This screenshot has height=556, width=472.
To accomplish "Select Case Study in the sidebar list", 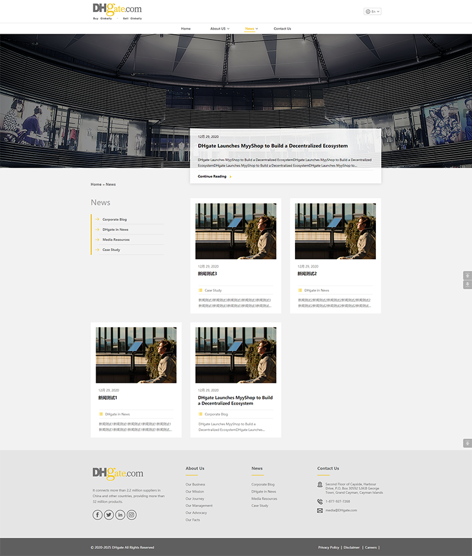I will 111,249.
